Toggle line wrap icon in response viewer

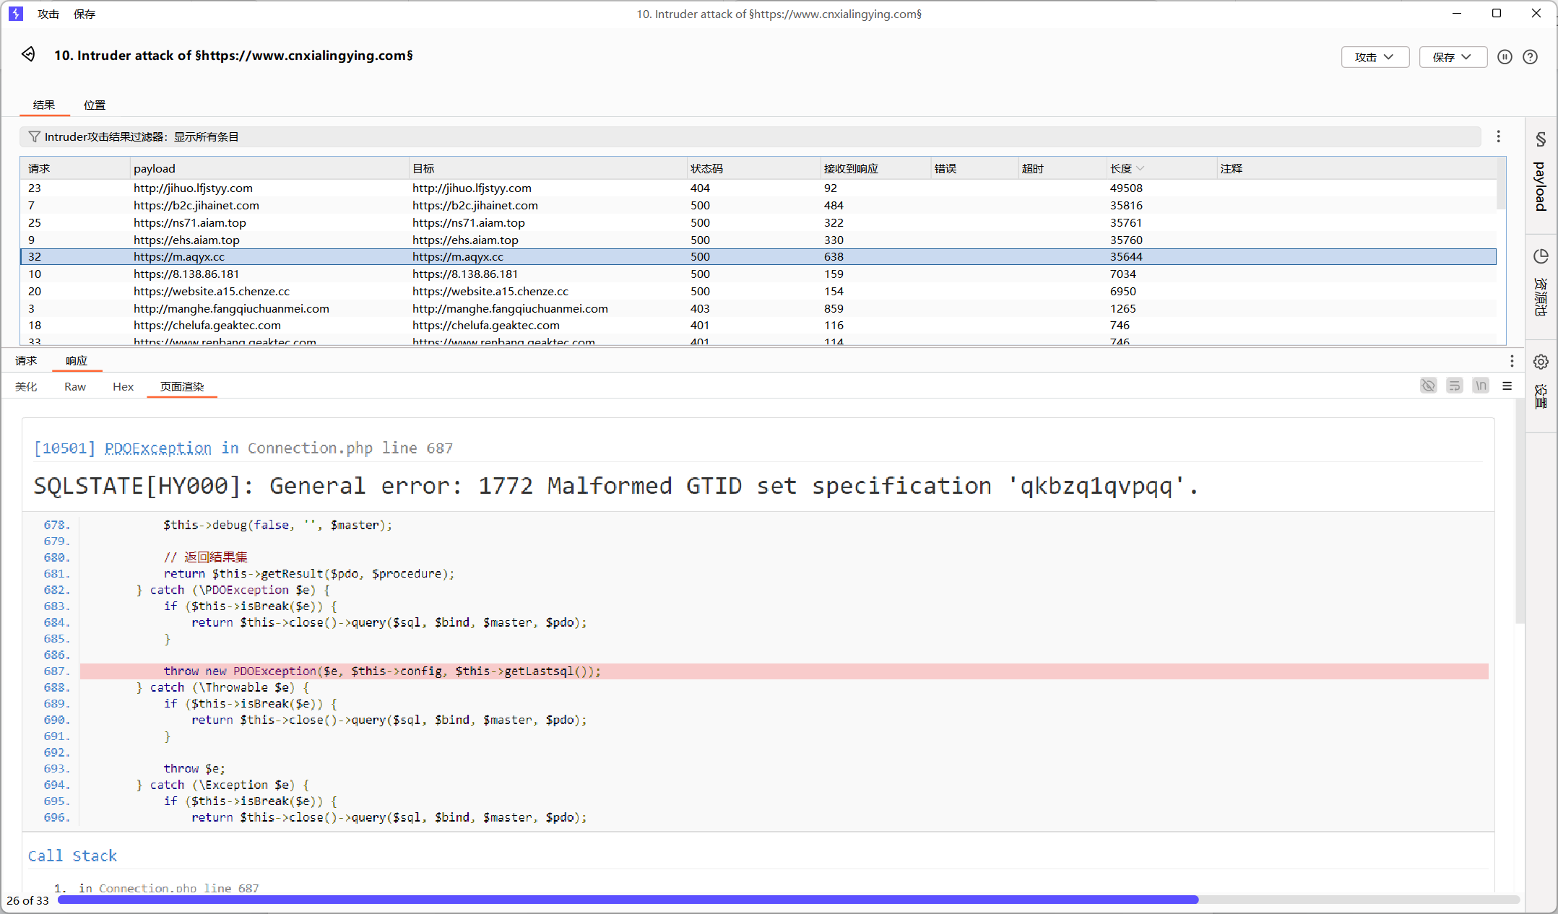[1454, 386]
